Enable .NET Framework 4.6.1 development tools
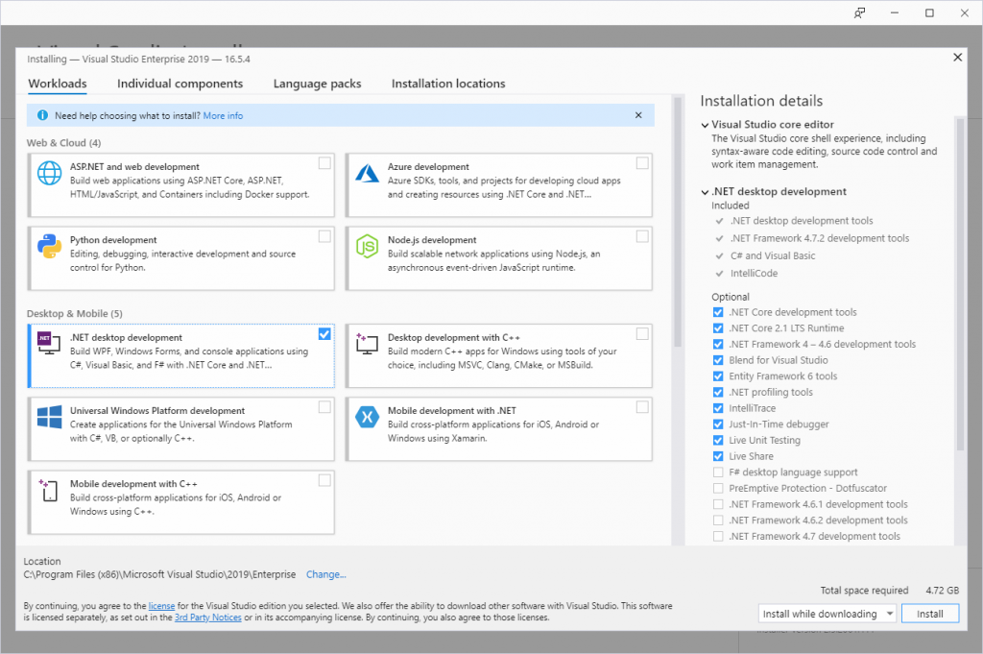 click(718, 504)
